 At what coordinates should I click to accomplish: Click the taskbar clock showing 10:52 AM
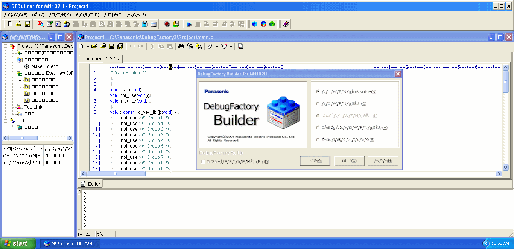500,244
